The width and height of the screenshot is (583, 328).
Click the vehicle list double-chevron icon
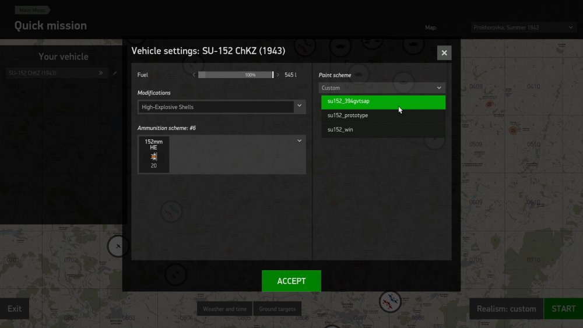tap(101, 73)
